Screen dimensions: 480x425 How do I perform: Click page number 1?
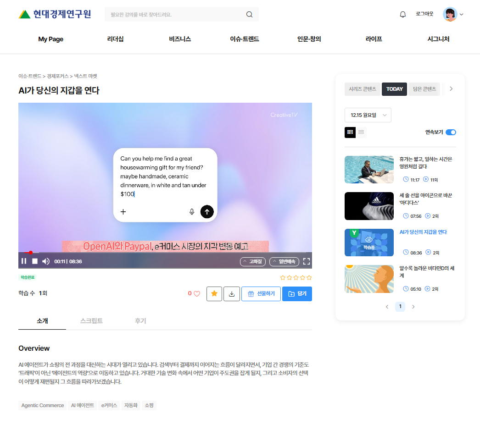pyautogui.click(x=400, y=306)
